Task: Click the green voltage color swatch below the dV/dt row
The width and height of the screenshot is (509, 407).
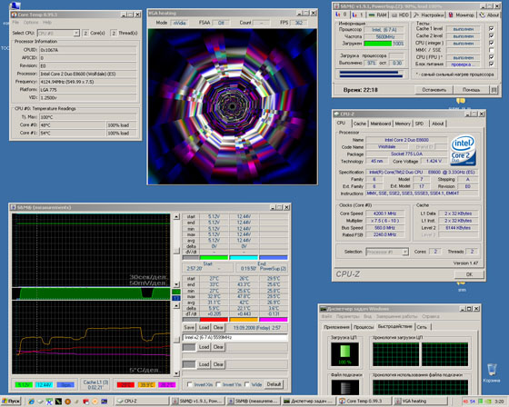Action: click(x=214, y=258)
